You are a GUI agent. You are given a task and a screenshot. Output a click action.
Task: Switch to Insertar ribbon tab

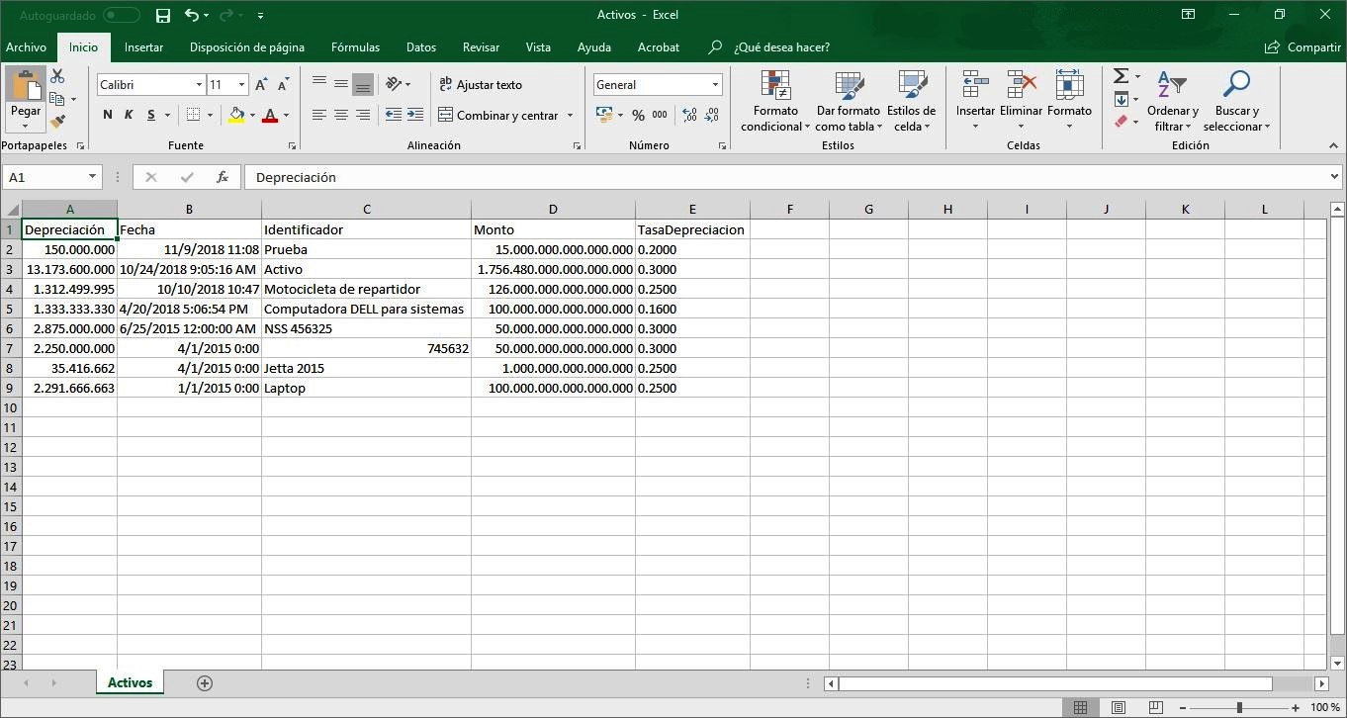[143, 47]
